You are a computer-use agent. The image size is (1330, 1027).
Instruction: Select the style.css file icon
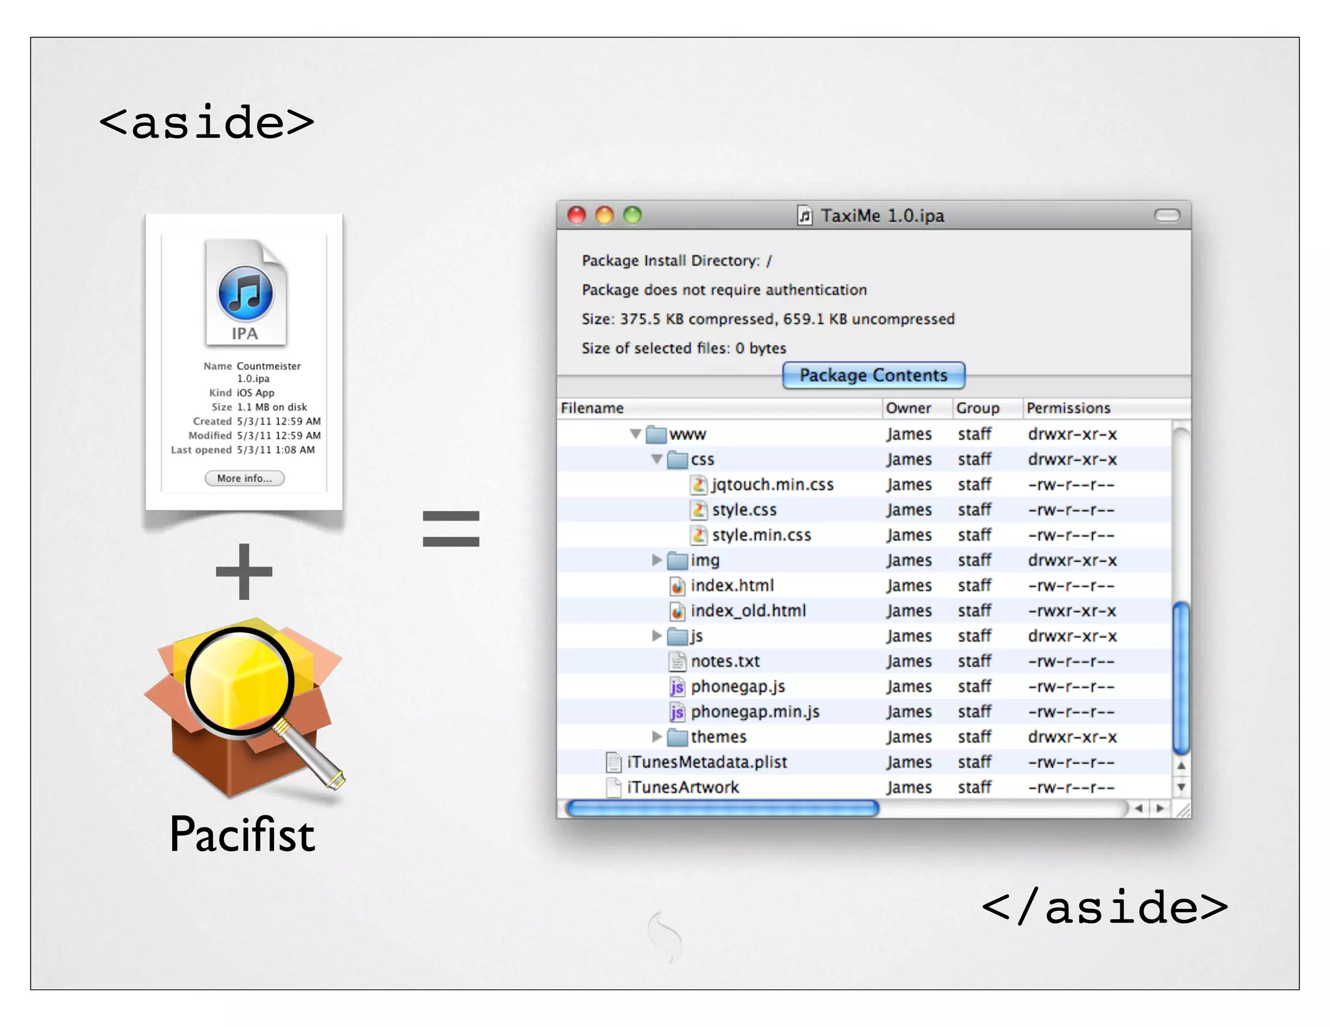click(698, 510)
